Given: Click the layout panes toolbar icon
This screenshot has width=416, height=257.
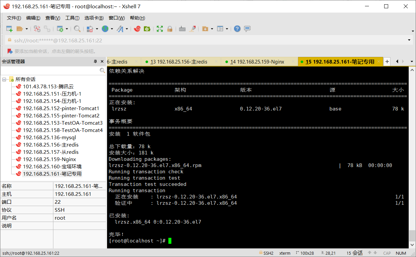Looking at the screenshot, I should click(x=220, y=29).
